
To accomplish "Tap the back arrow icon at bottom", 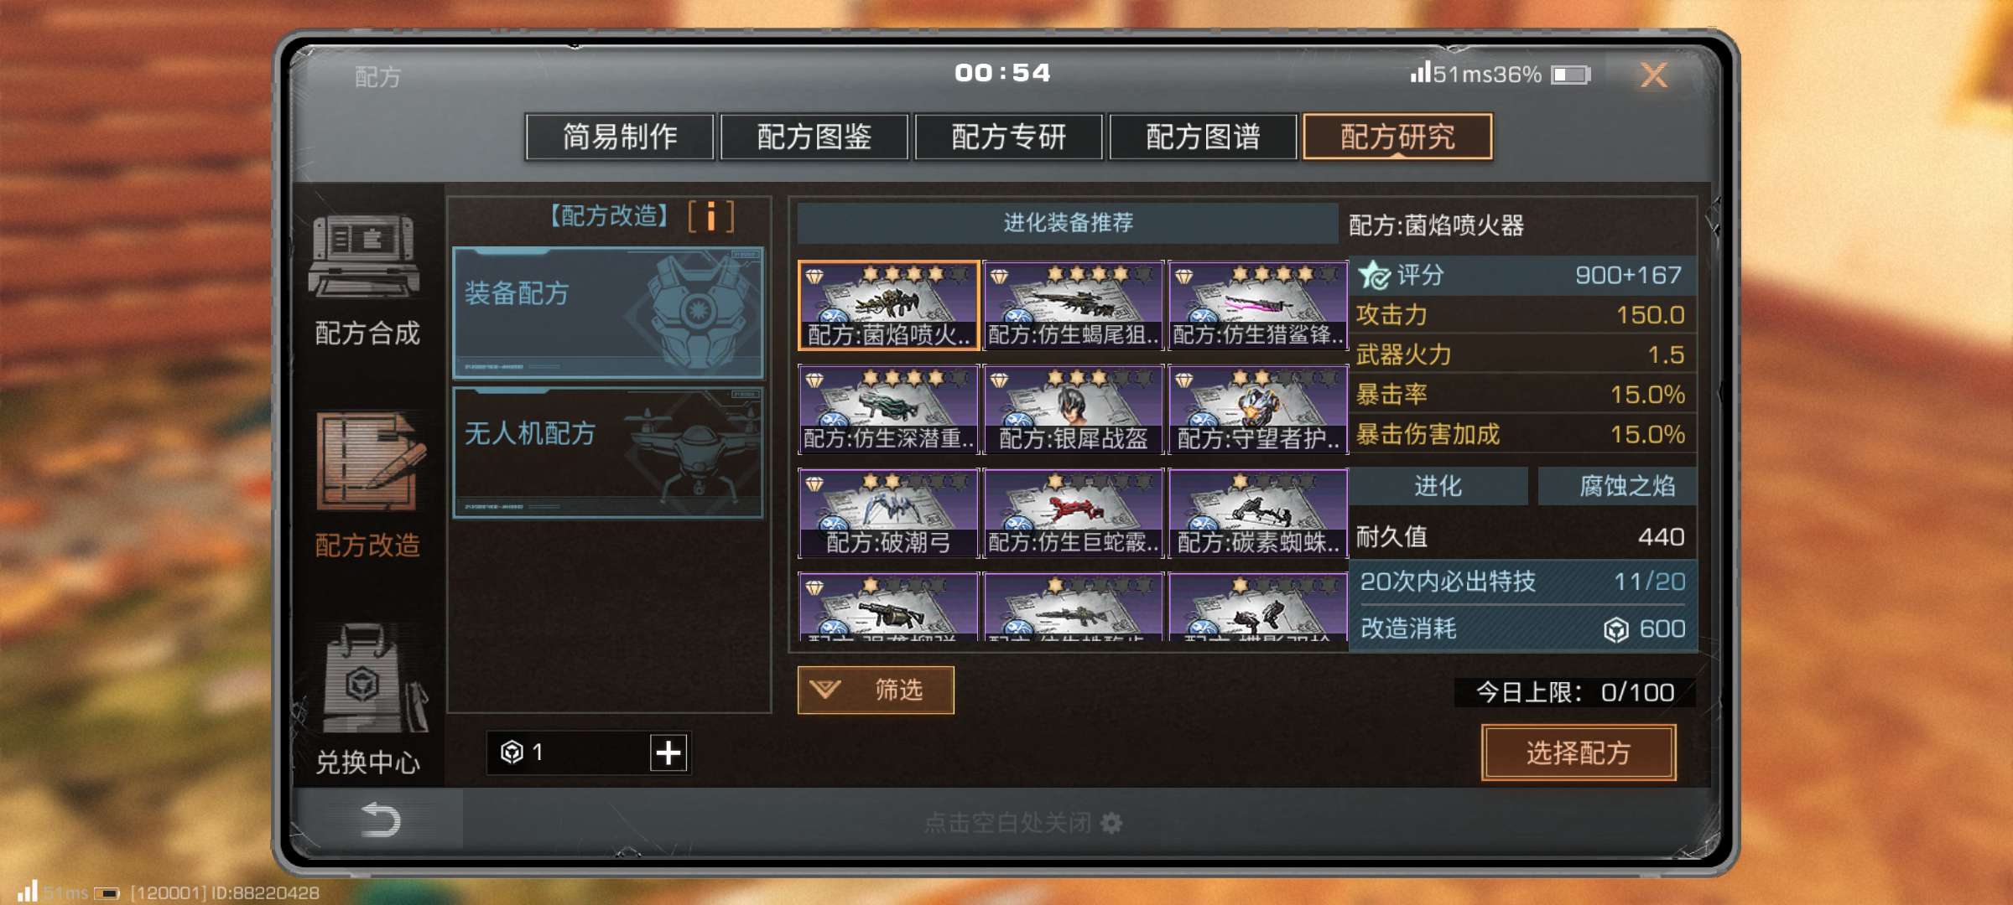I will (x=380, y=820).
